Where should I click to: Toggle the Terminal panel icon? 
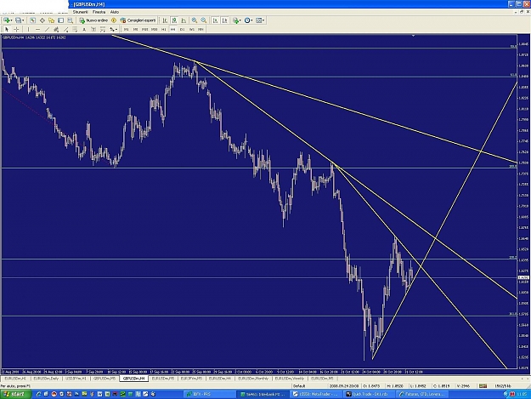tap(60, 20)
